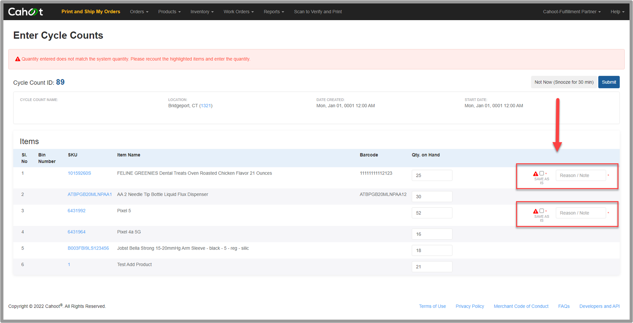Check Save As Is for Pixel 5 row
633x323 pixels.
(542, 211)
